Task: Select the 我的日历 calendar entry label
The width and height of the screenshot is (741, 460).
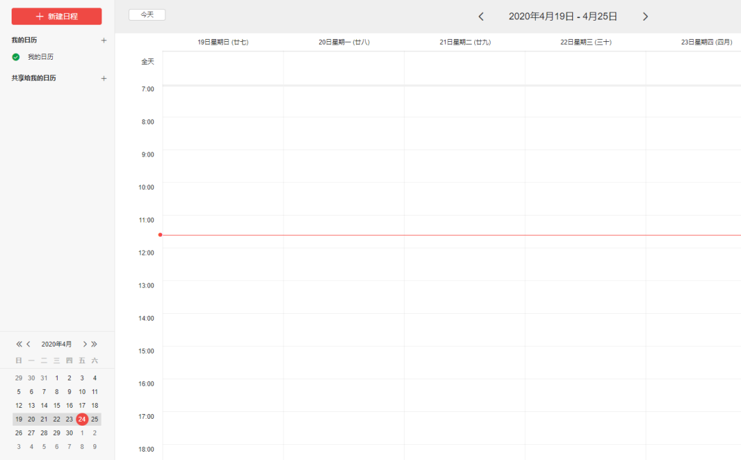Action: (40, 57)
